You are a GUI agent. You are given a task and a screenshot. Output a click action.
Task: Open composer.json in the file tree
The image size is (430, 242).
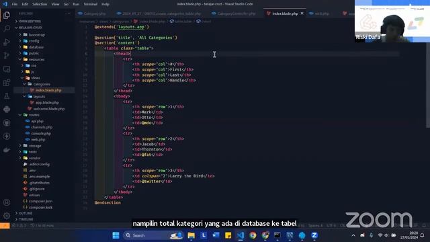[40, 201]
